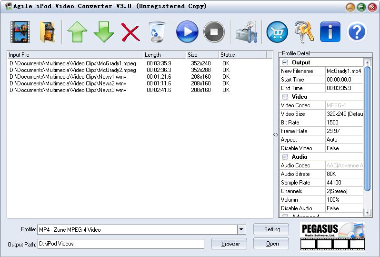Click into the Output Path field

tap(120, 244)
